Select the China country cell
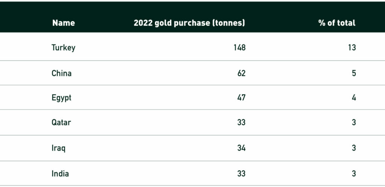Screen dimensions: 385x187 [61, 73]
